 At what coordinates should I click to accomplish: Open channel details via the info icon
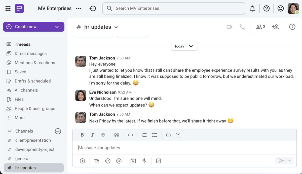click(x=292, y=27)
